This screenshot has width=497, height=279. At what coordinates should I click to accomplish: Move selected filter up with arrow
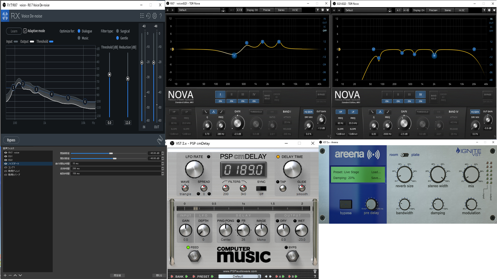[x=15, y=275]
